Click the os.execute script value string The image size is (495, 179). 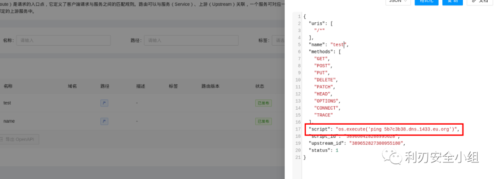click(x=396, y=129)
